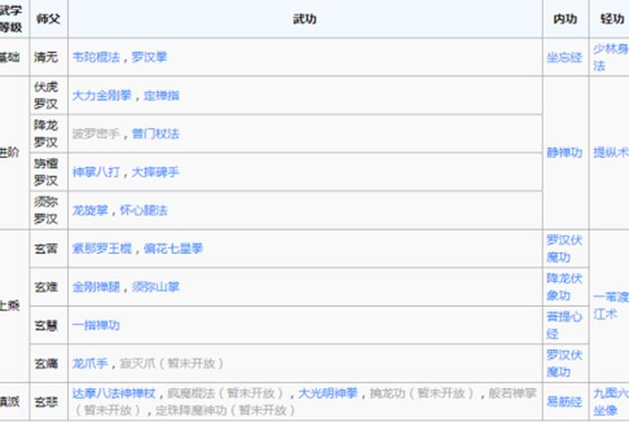This screenshot has height=422, width=629.
Task: Click the 般若禅掌 text in 玄悲 row
Action: click(x=512, y=393)
